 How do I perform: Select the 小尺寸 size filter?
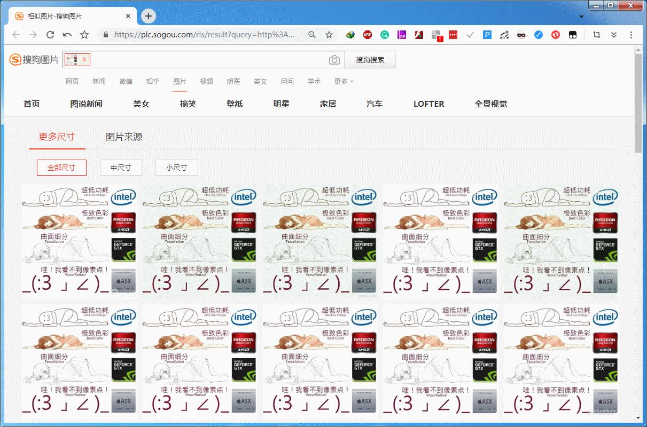(x=176, y=167)
